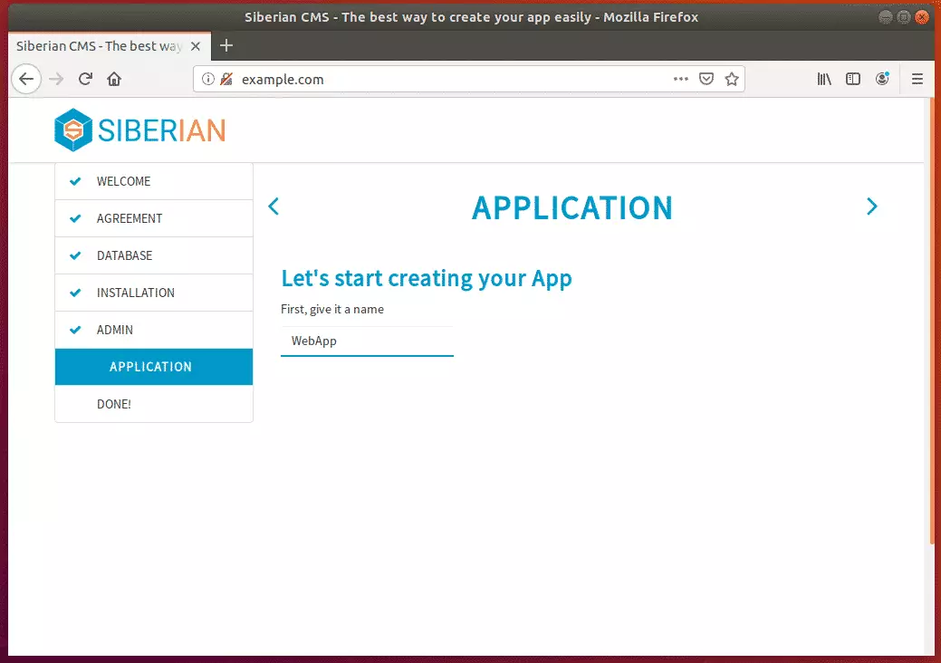Open the Firefox hamburger menu
The height and width of the screenshot is (663, 941).
(x=917, y=79)
